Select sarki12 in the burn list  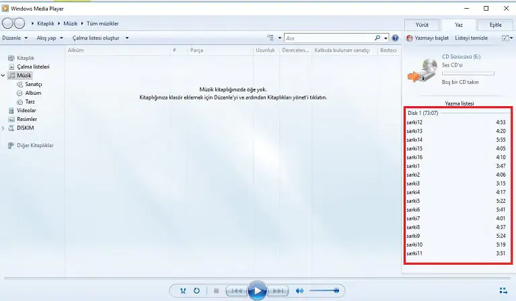point(457,122)
